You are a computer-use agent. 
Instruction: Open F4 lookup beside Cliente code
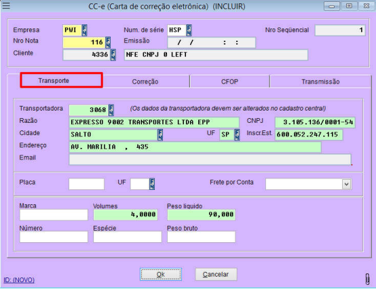pyautogui.click(x=113, y=55)
